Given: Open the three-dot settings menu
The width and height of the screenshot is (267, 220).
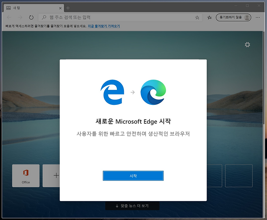Looking at the screenshot, I should pos(258,17).
